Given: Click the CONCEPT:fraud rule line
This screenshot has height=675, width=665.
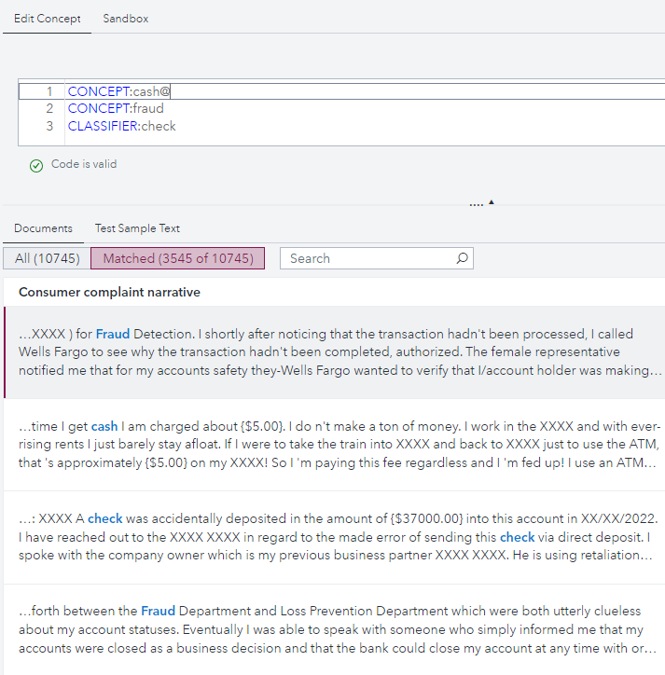Looking at the screenshot, I should (116, 108).
